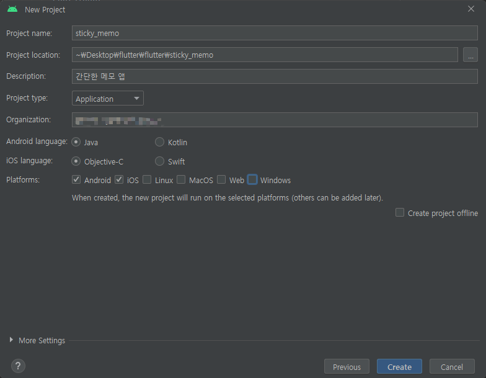Open help with the question mark icon
The height and width of the screenshot is (378, 486).
[x=19, y=366]
